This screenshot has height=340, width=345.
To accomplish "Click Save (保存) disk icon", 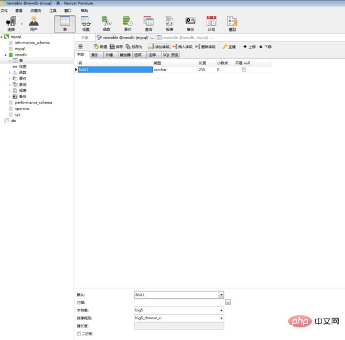I will 116,47.
